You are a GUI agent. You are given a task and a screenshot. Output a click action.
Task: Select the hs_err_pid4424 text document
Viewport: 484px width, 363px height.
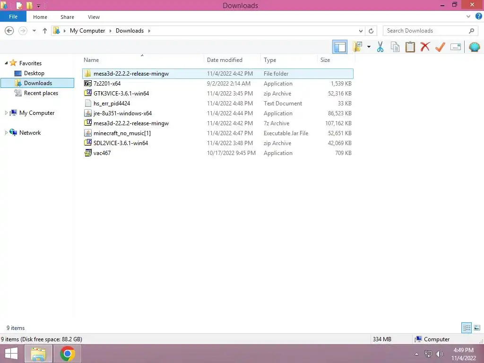pyautogui.click(x=218, y=103)
